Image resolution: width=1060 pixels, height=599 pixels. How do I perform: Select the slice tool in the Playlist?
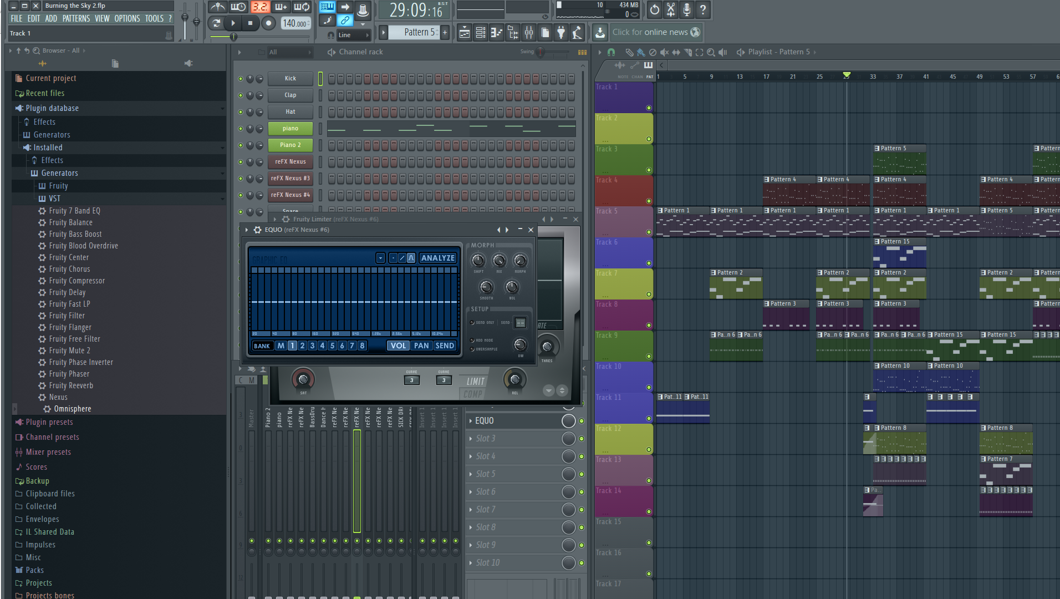[687, 52]
